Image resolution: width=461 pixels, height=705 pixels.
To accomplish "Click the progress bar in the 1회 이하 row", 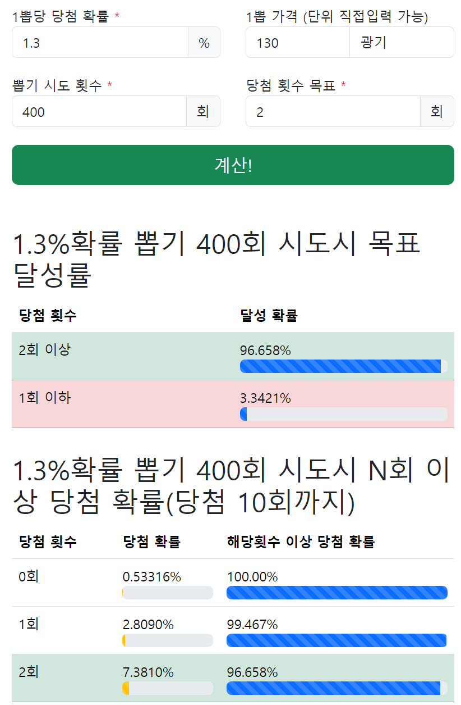I will tap(343, 414).
